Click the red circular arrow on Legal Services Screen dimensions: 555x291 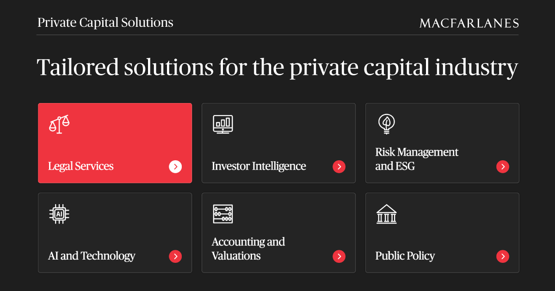pyautogui.click(x=175, y=167)
